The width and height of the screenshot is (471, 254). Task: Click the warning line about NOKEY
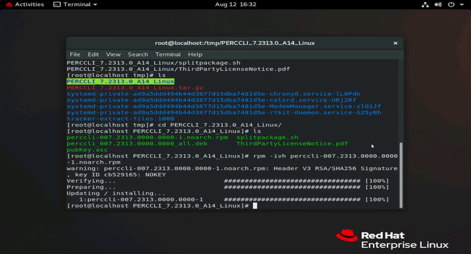point(232,171)
